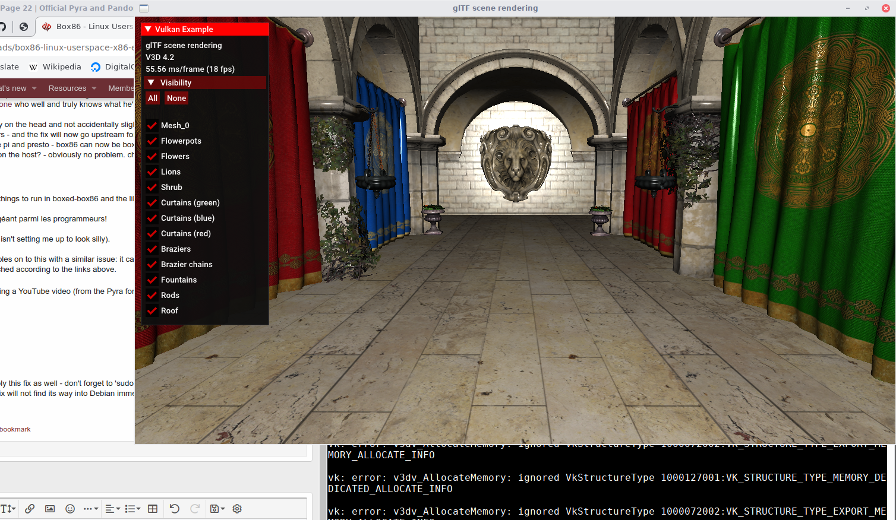The height and width of the screenshot is (520, 896).
Task: Switch to the Box86 browser tab
Action: (88, 27)
